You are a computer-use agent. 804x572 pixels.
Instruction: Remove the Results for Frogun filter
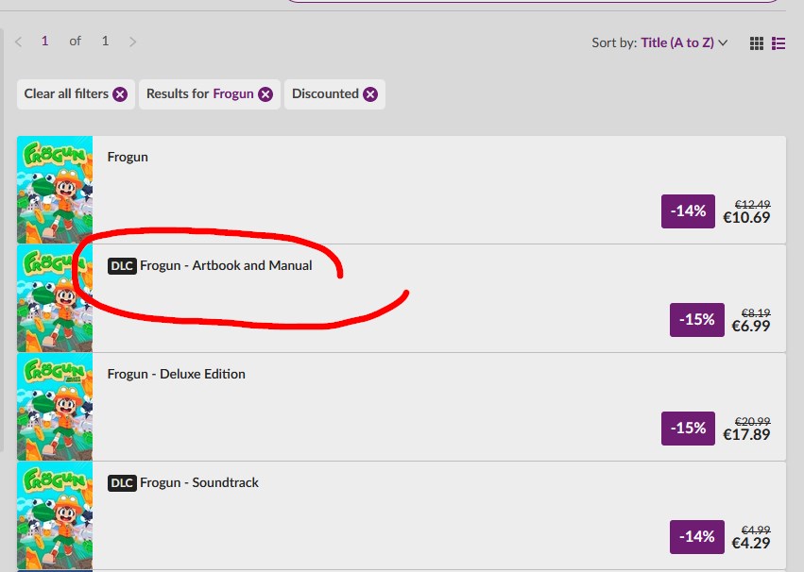click(x=265, y=94)
